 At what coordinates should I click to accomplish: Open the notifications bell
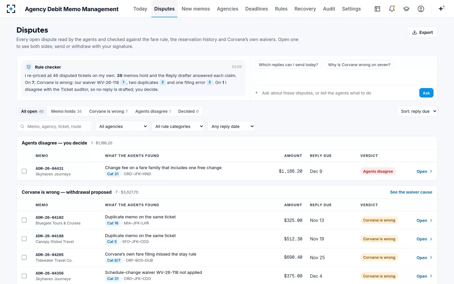point(392,9)
